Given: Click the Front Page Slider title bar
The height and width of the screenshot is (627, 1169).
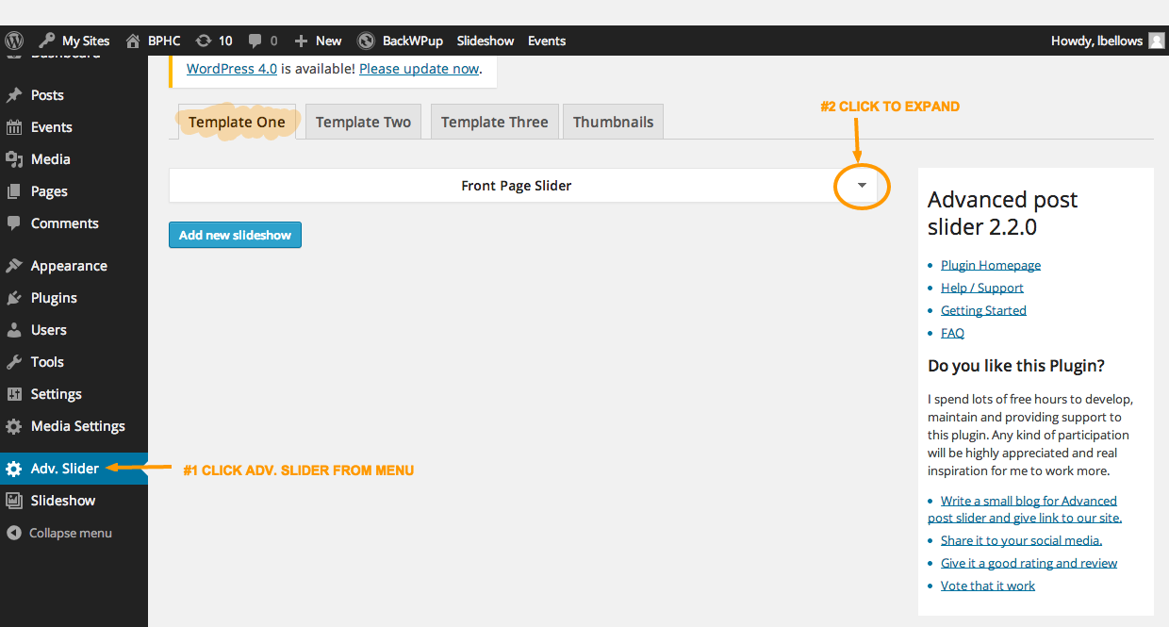Looking at the screenshot, I should [516, 186].
